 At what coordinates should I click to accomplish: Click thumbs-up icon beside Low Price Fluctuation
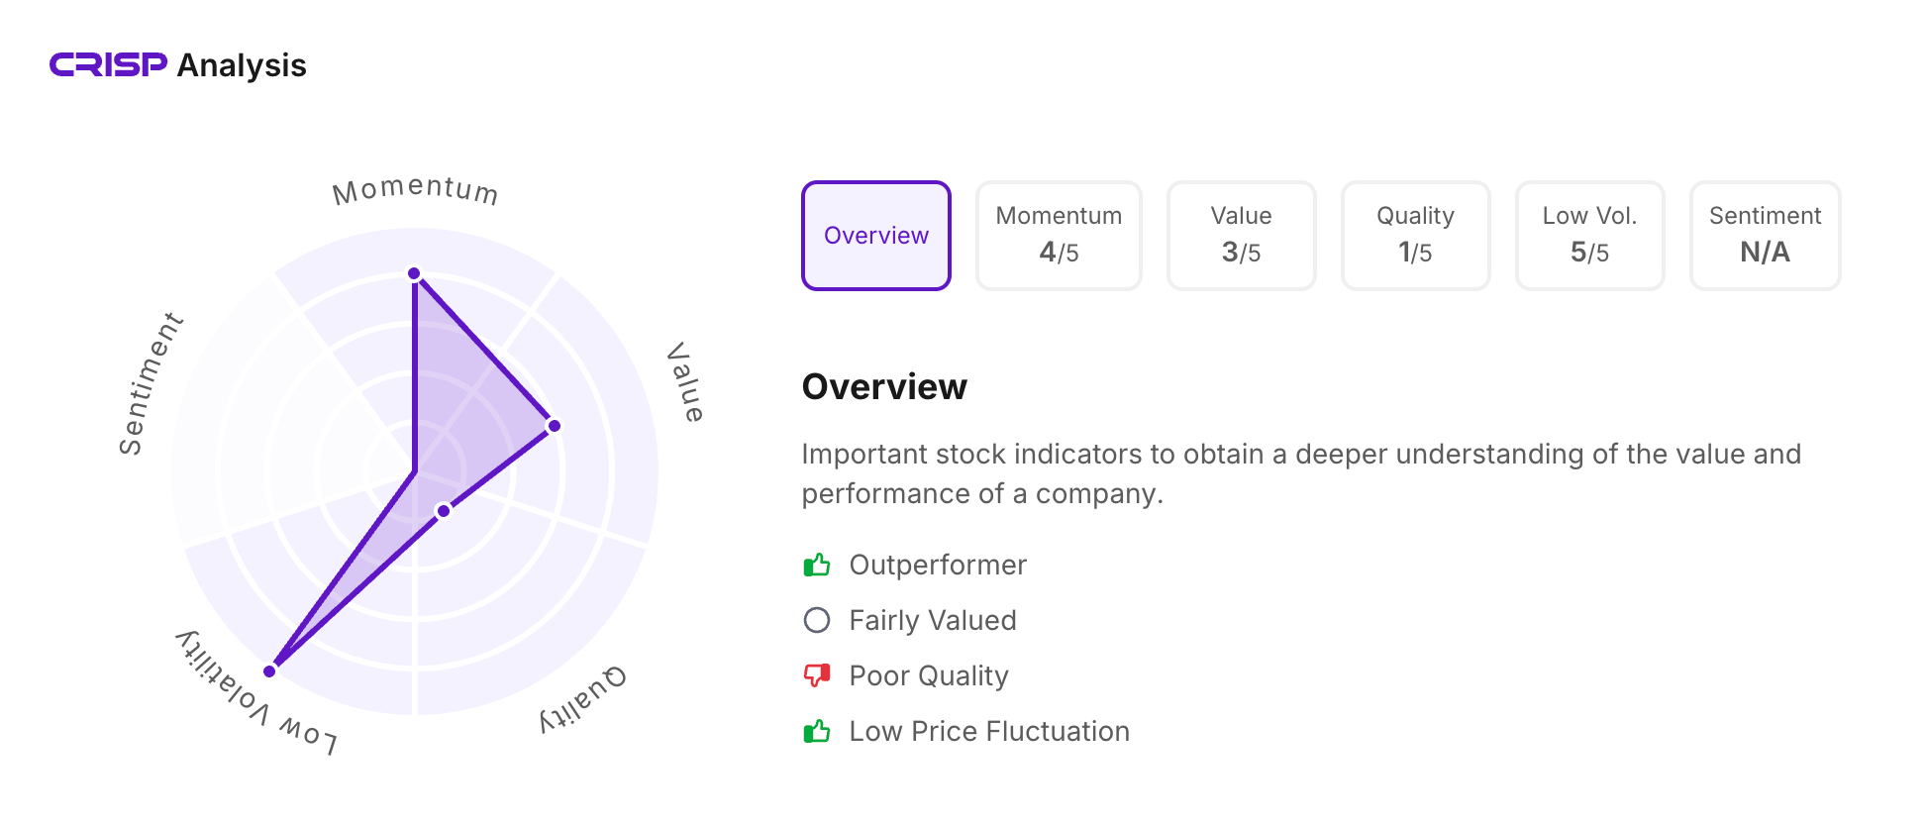817,732
